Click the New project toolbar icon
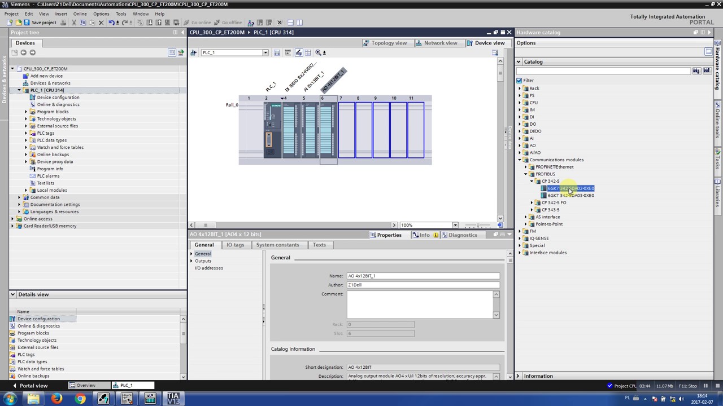 coord(10,23)
